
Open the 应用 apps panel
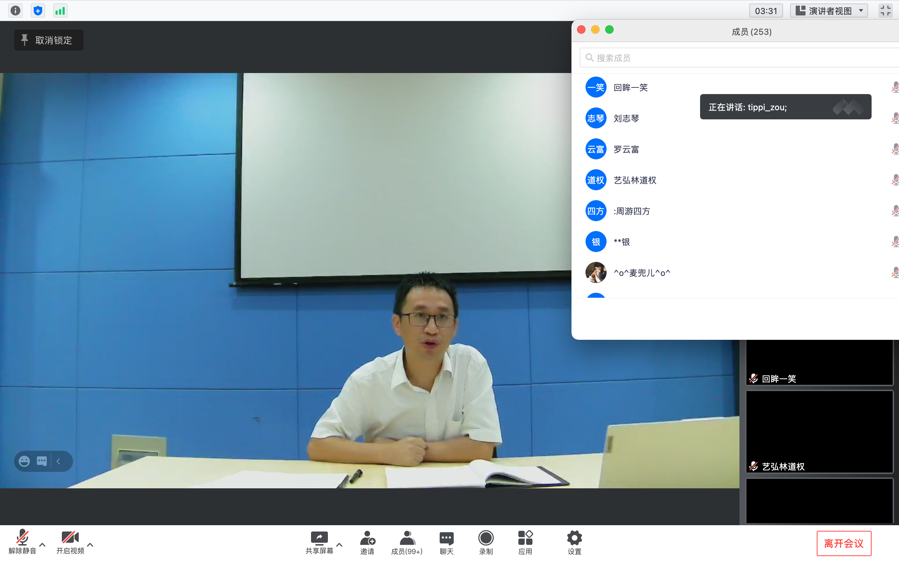coord(525,542)
